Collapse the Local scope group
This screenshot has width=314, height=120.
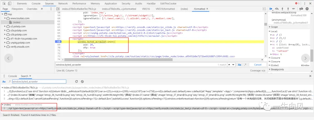(270, 31)
